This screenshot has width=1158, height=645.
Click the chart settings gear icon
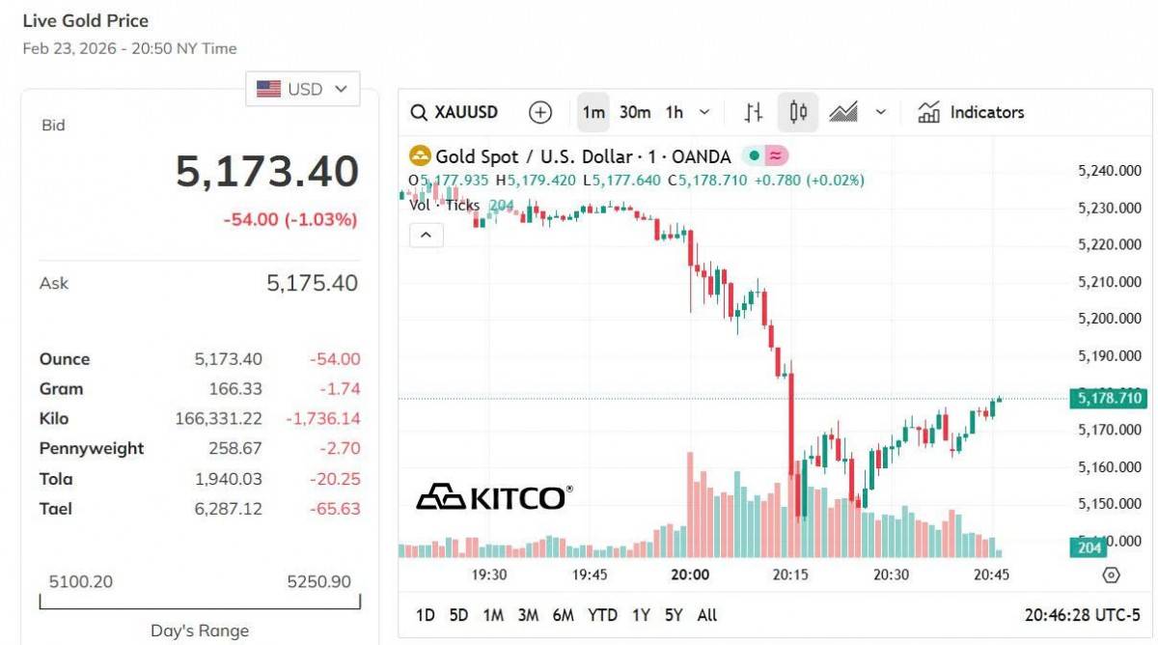point(1111,575)
